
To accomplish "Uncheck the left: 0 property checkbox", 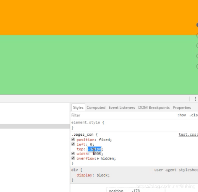I will coord(73,144).
